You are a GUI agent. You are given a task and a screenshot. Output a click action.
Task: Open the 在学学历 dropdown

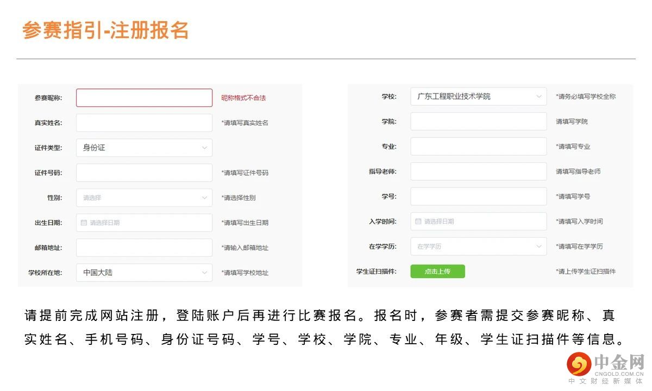point(479,247)
